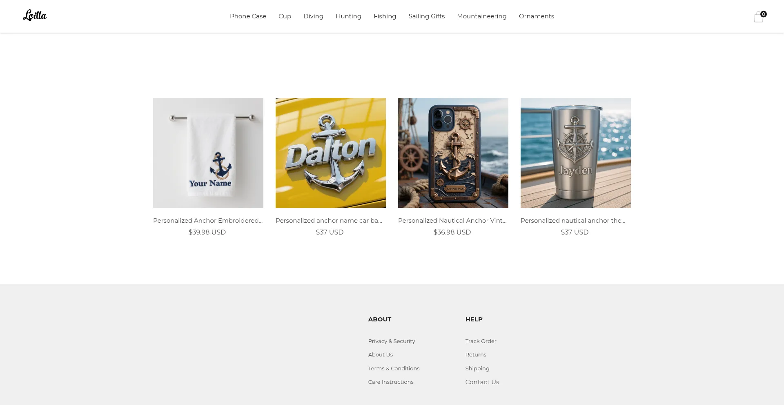Visit the Privacy & Security page
Viewport: 784px width, 405px height.
point(391,341)
